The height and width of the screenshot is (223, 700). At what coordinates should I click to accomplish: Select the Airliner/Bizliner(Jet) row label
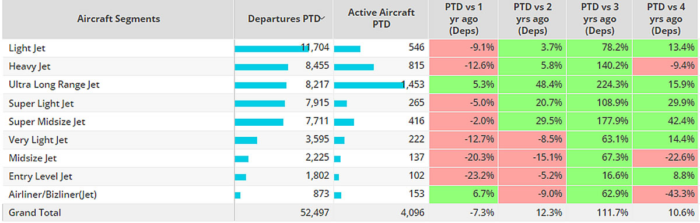coord(52,194)
